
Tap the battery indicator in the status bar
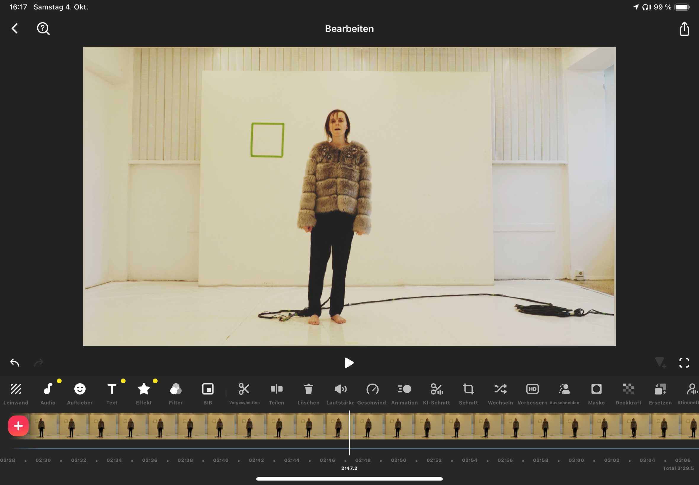(682, 7)
